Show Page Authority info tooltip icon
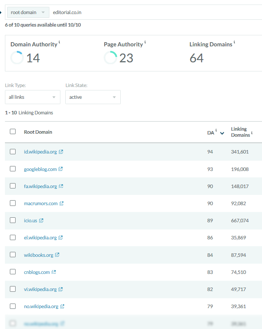Screen dimensions: 262x329 145,42
